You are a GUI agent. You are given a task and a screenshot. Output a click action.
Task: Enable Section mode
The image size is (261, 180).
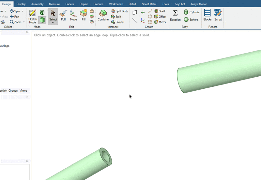(42, 12)
